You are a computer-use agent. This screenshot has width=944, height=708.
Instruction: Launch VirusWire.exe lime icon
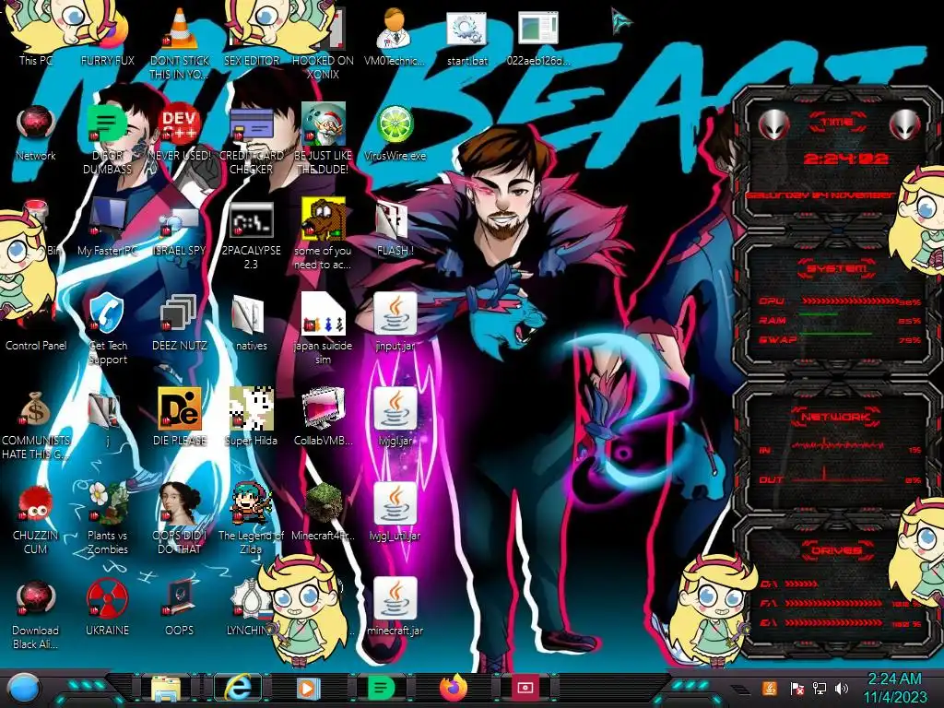395,124
